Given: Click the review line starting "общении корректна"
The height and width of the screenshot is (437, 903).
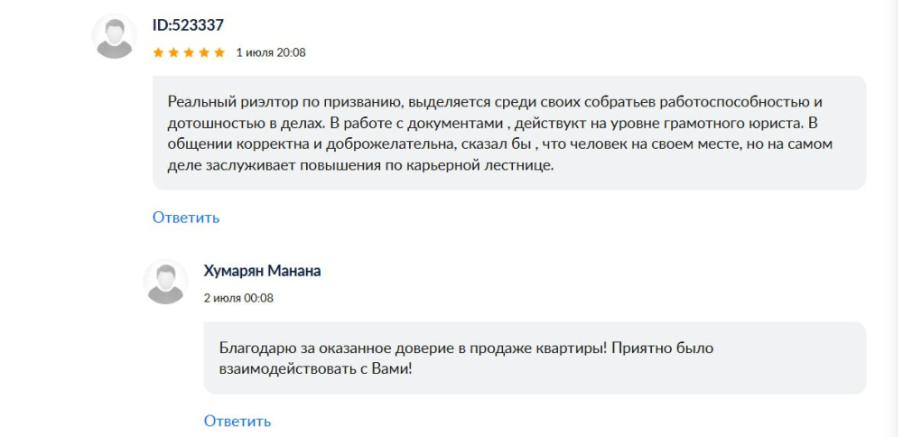Looking at the screenshot, I should (x=500, y=144).
